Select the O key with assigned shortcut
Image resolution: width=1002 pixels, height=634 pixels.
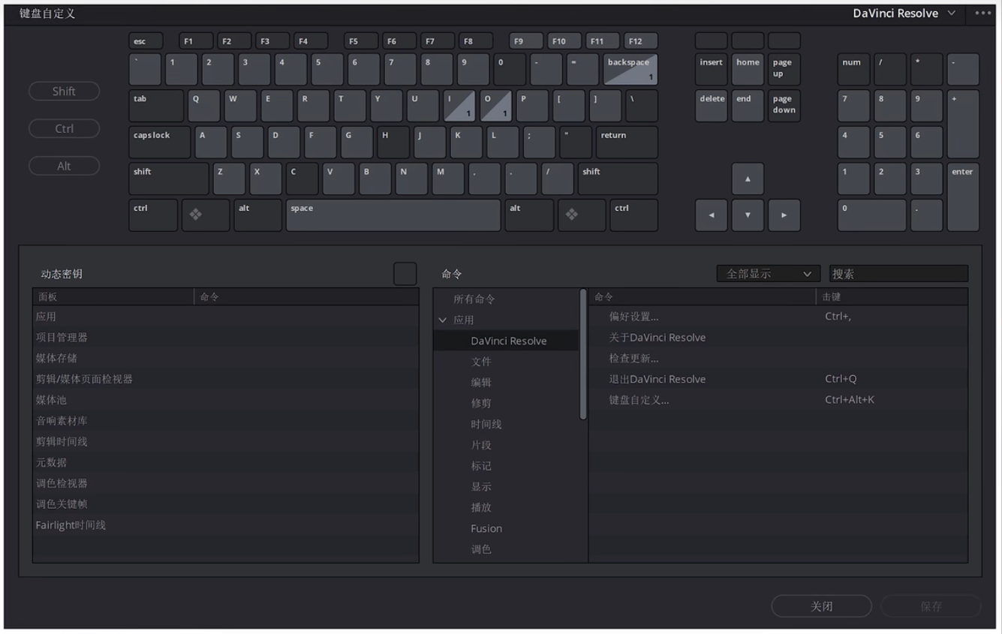click(x=496, y=106)
